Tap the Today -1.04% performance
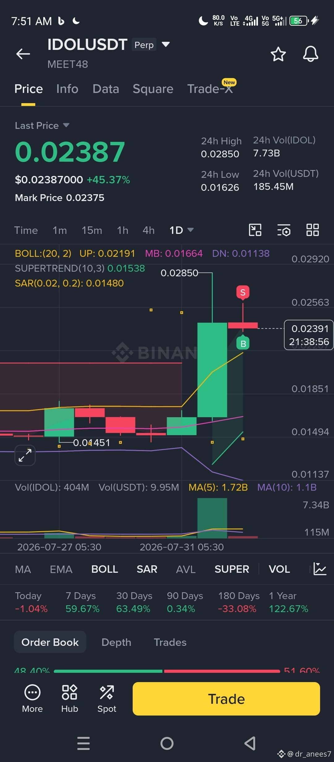This screenshot has height=762, width=334. click(31, 602)
